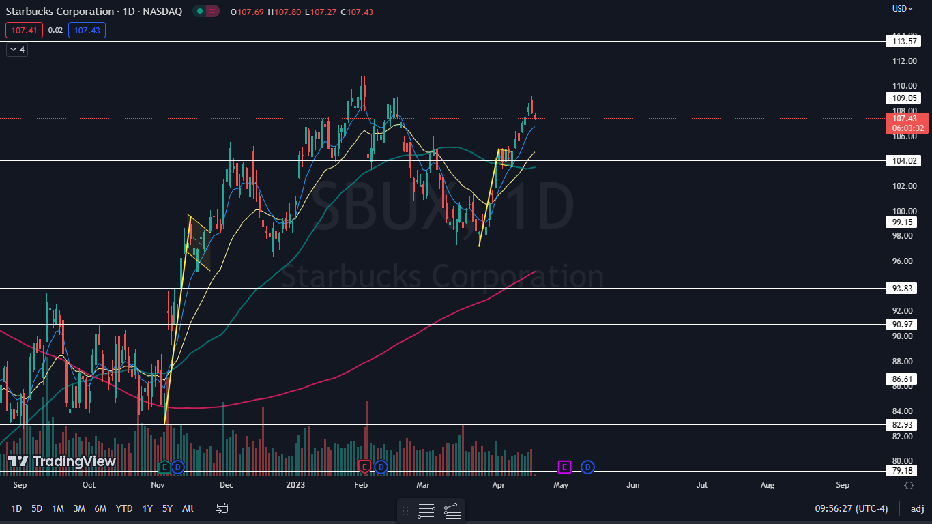Select the horizontal lines drawing tool

tap(426, 510)
